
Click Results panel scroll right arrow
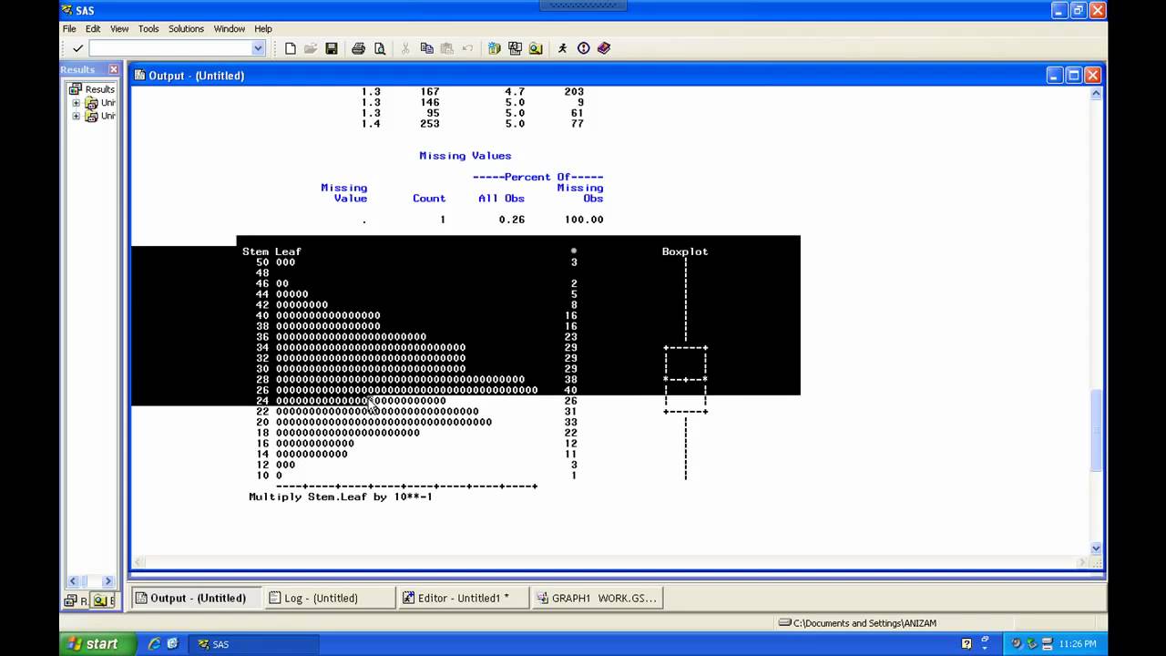(107, 580)
